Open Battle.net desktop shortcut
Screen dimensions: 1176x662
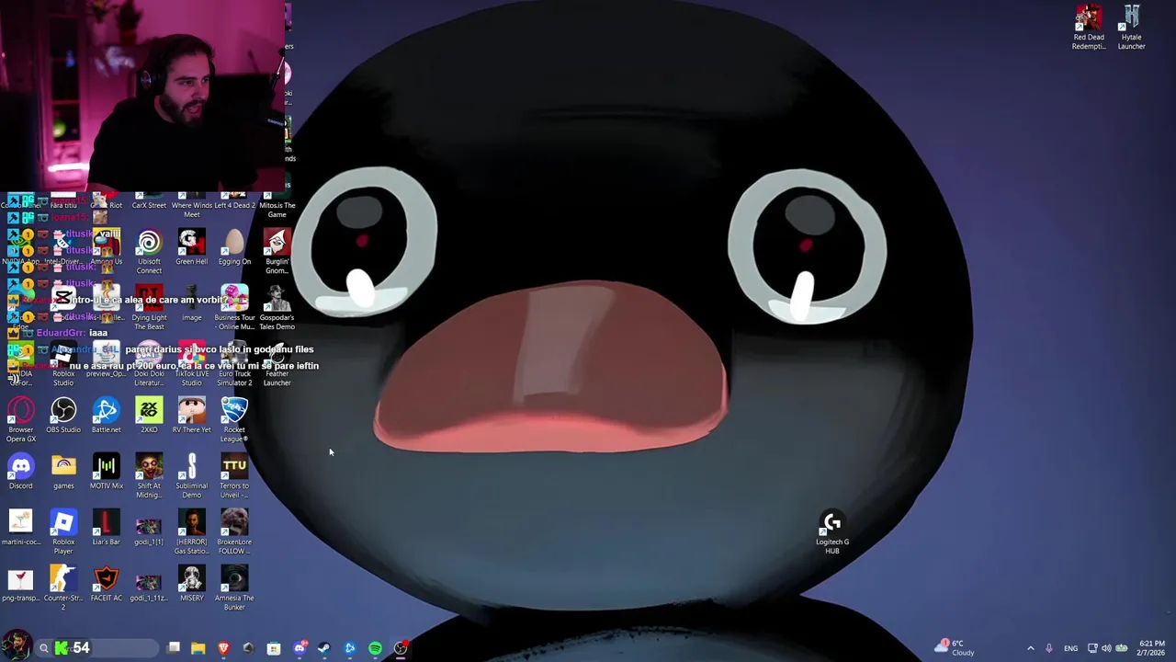pos(106,416)
